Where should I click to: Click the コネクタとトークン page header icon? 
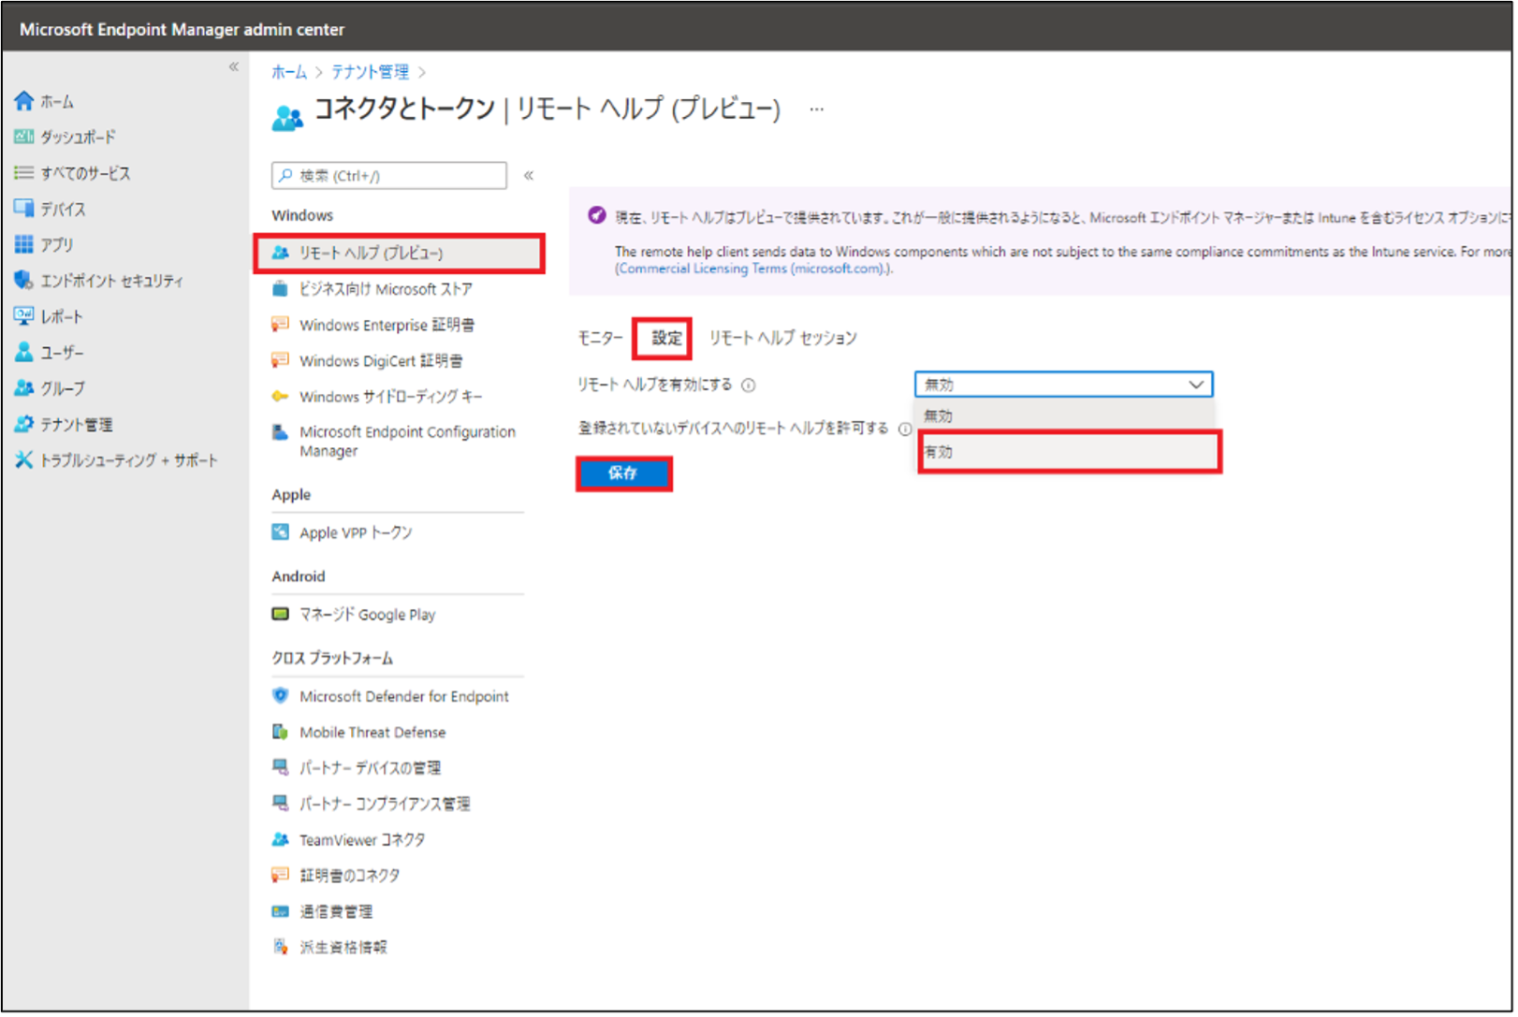(288, 116)
